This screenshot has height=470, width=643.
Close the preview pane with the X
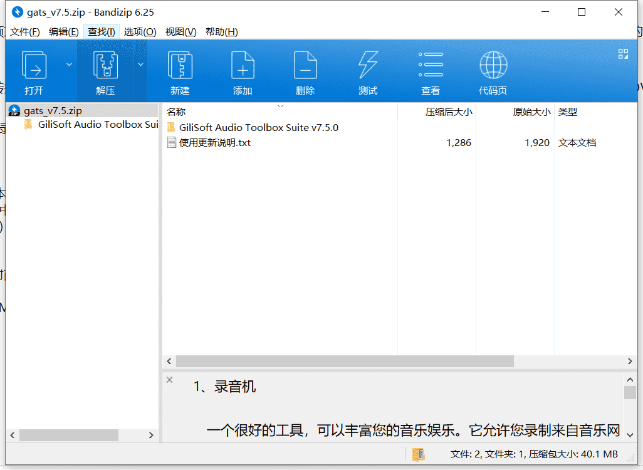169,380
